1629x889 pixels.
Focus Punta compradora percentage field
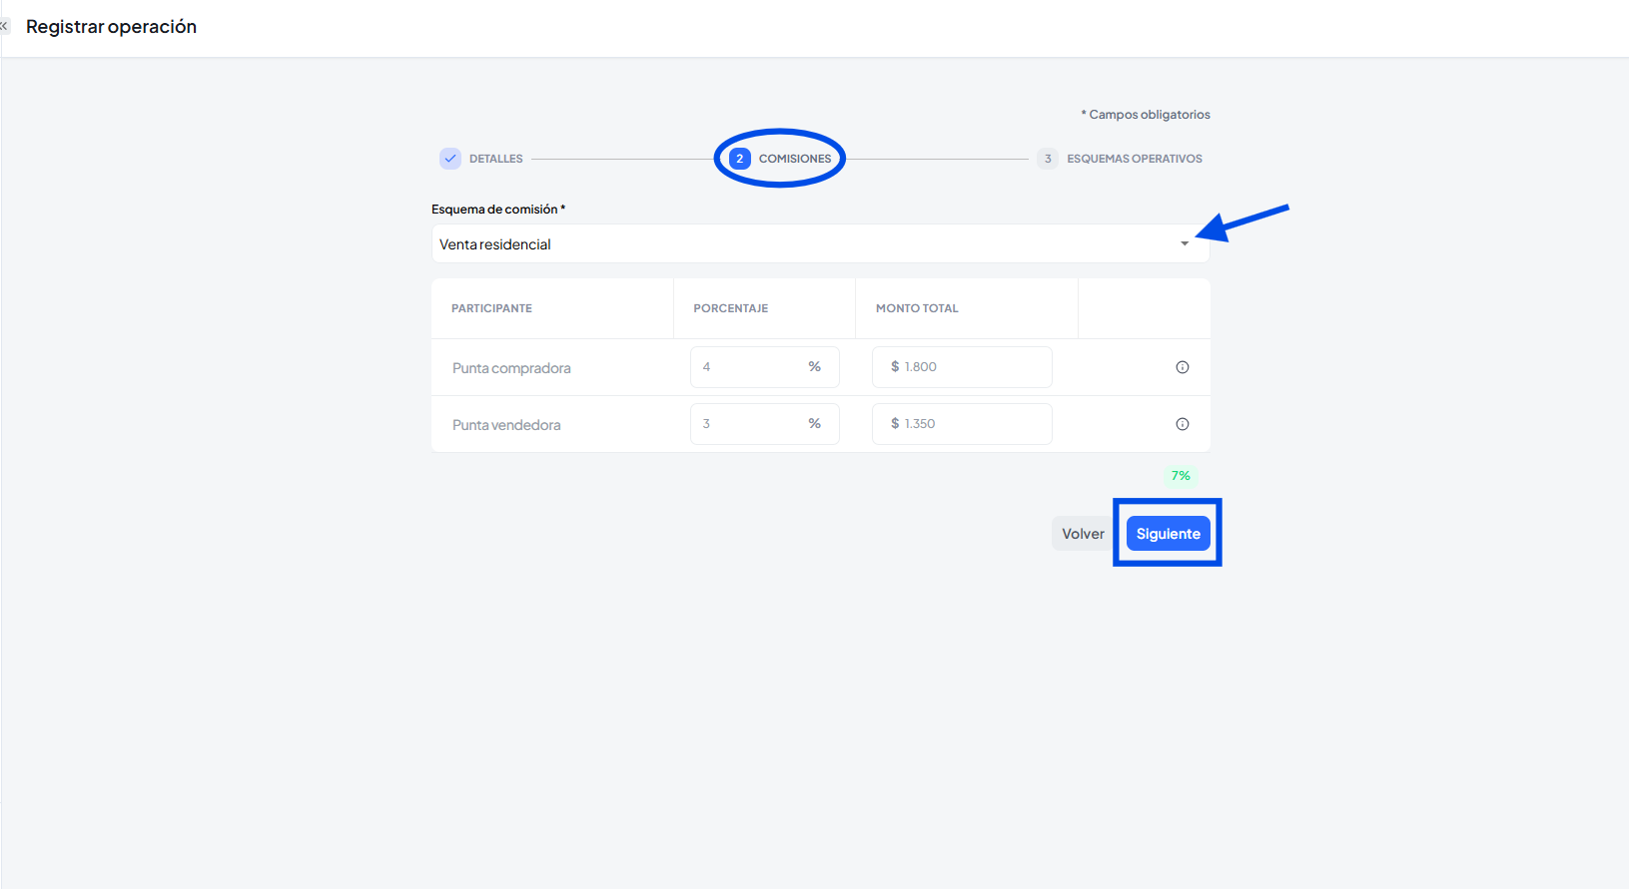[751, 367]
